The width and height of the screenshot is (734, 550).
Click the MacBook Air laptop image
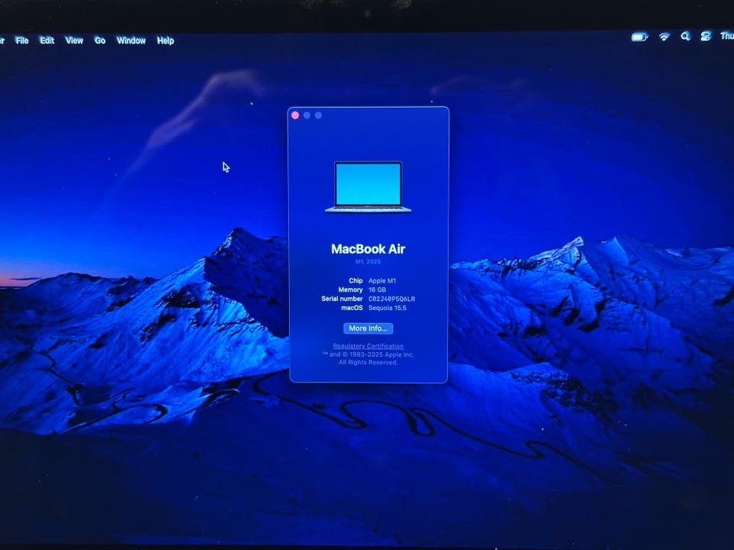click(369, 187)
